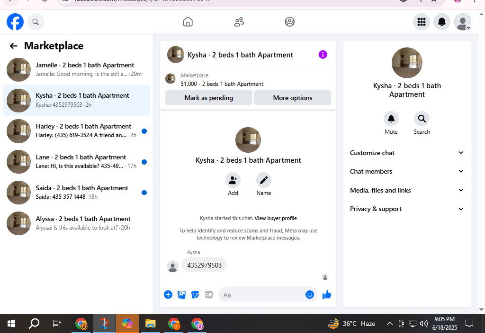Open weather 36°C Haze widget
The image size is (485, 333).
tap(352, 324)
